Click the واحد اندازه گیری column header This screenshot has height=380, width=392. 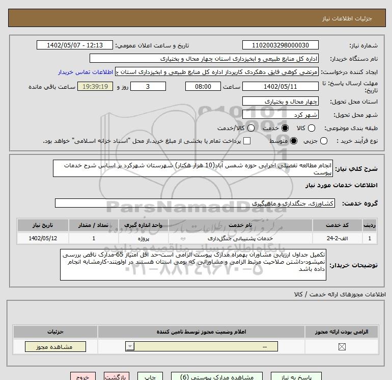pyautogui.click(x=143, y=225)
